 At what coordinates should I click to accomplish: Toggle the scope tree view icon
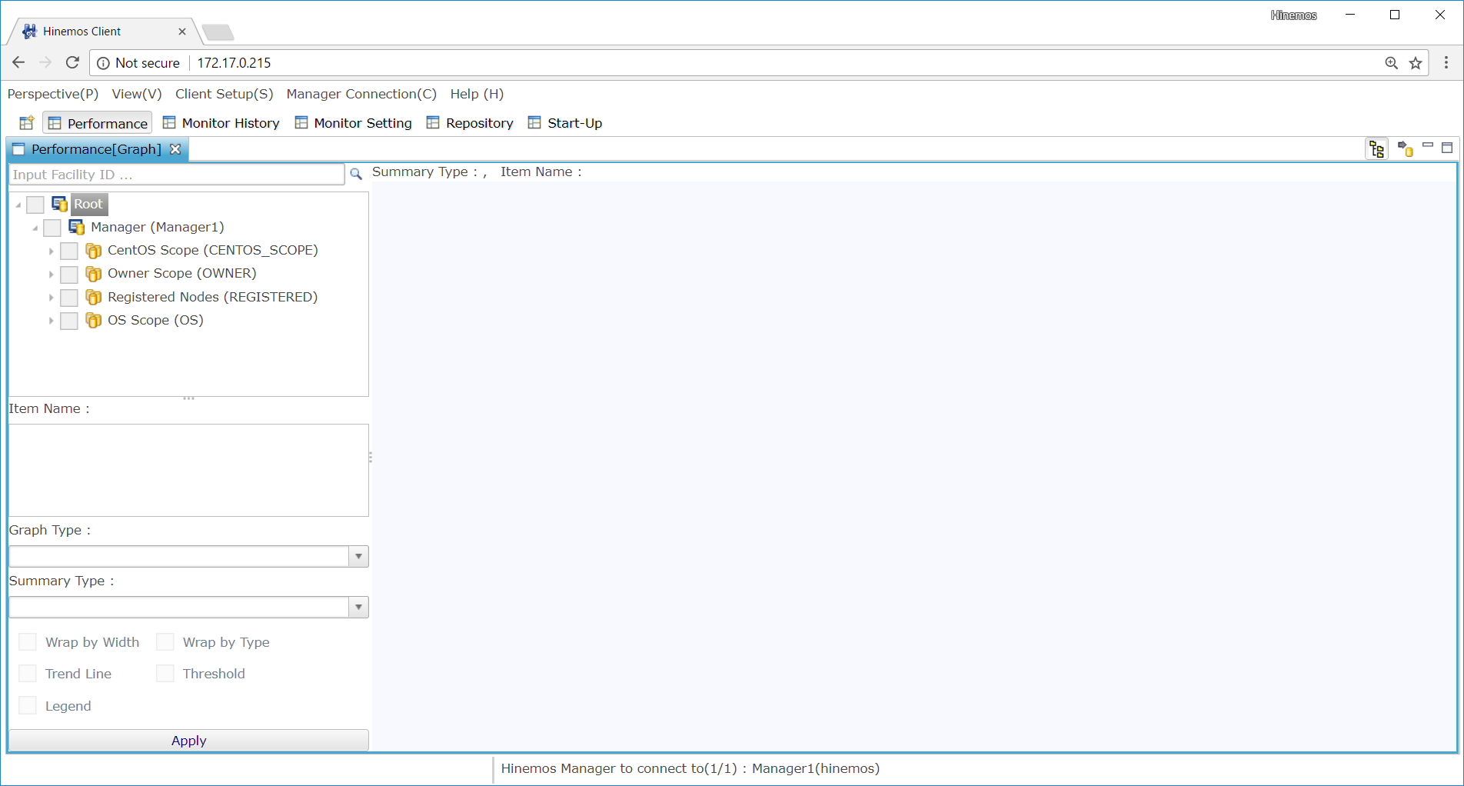coord(1377,148)
